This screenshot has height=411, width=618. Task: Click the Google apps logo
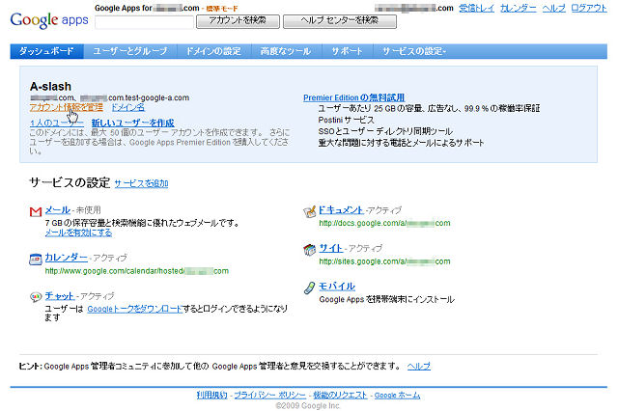point(49,20)
